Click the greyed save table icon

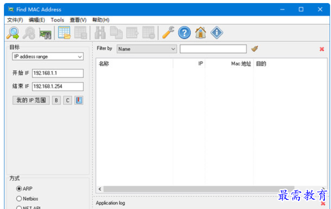(80, 33)
